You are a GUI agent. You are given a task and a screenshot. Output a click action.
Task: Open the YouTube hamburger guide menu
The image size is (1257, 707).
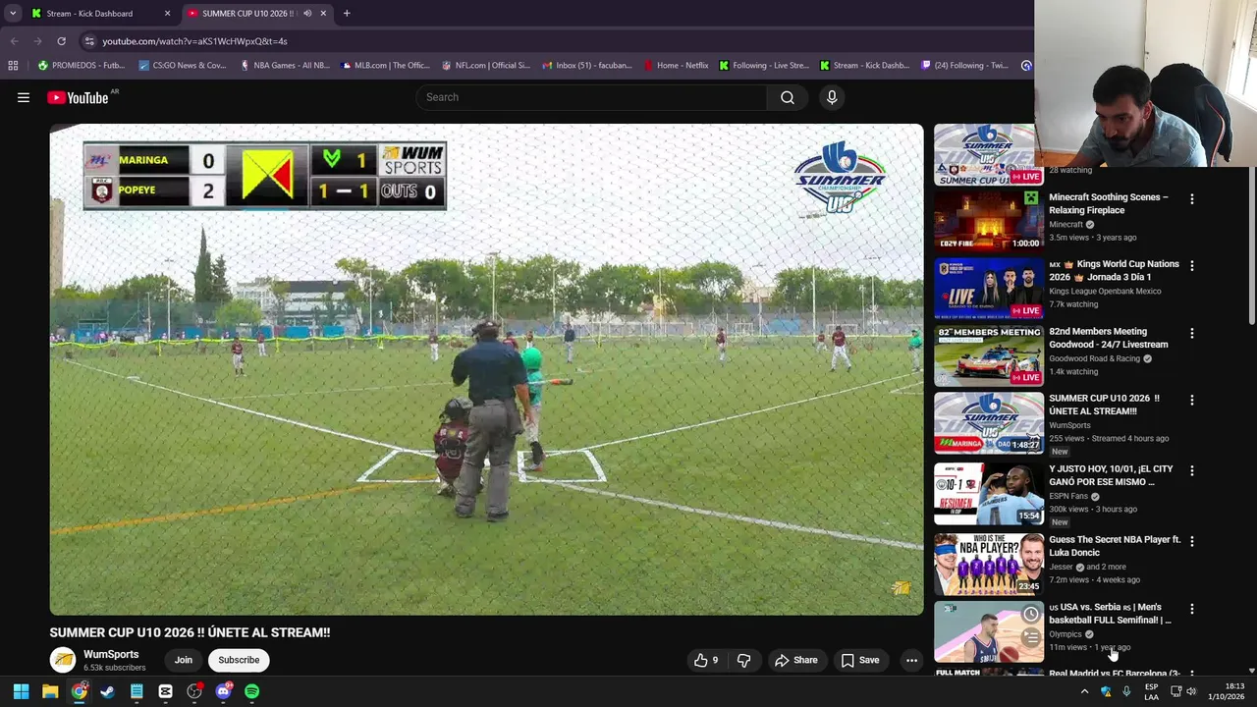[24, 97]
